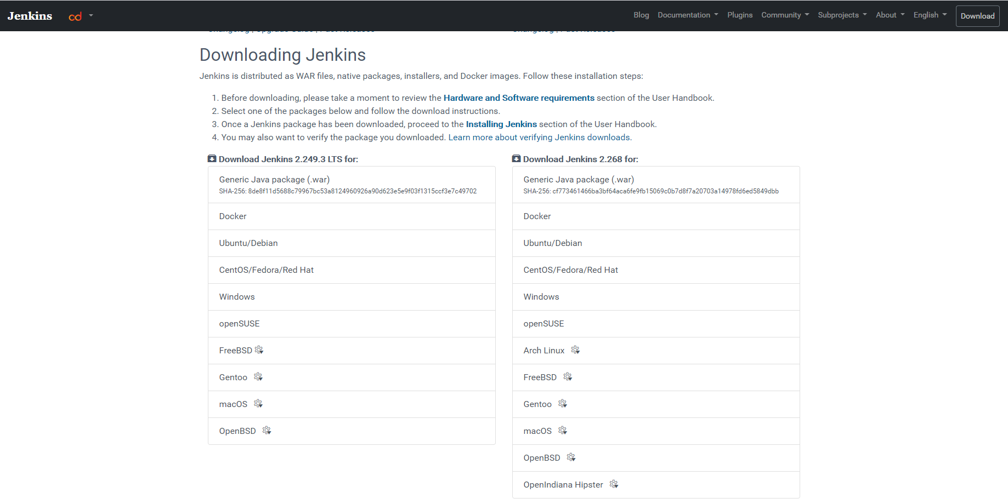Select Generic Java package (.war) for 2.268

[x=656, y=185]
